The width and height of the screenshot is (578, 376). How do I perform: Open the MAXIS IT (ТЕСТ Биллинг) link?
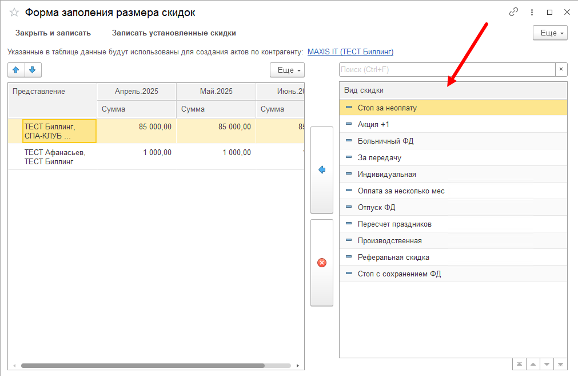[x=350, y=52]
